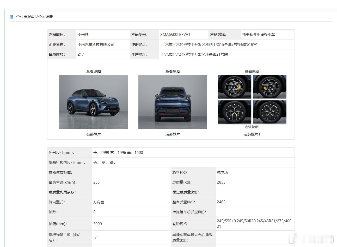Image resolution: width=337 pixels, height=247 pixels.
Task: Select the registered address text ending 618室
Action: 209,44
